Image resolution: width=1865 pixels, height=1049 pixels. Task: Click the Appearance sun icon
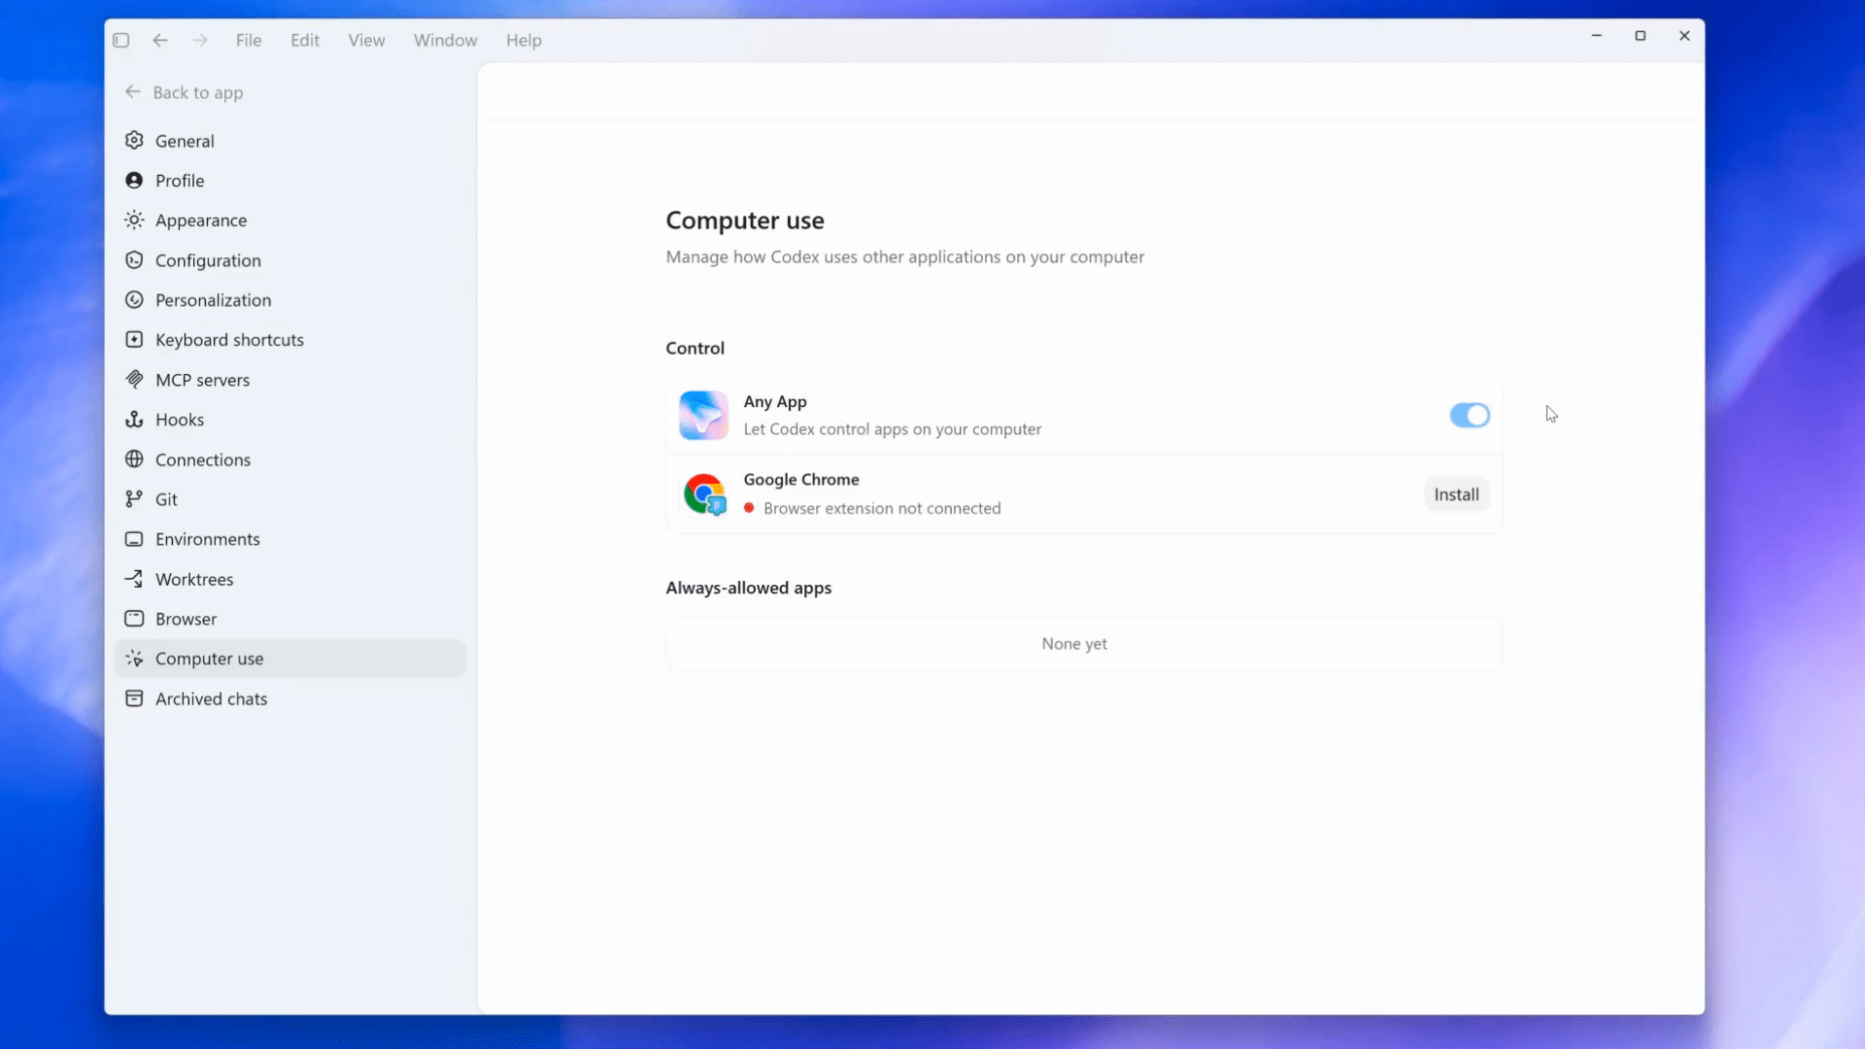click(x=134, y=220)
